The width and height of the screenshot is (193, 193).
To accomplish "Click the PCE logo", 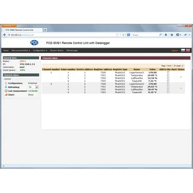I will [34, 43].
